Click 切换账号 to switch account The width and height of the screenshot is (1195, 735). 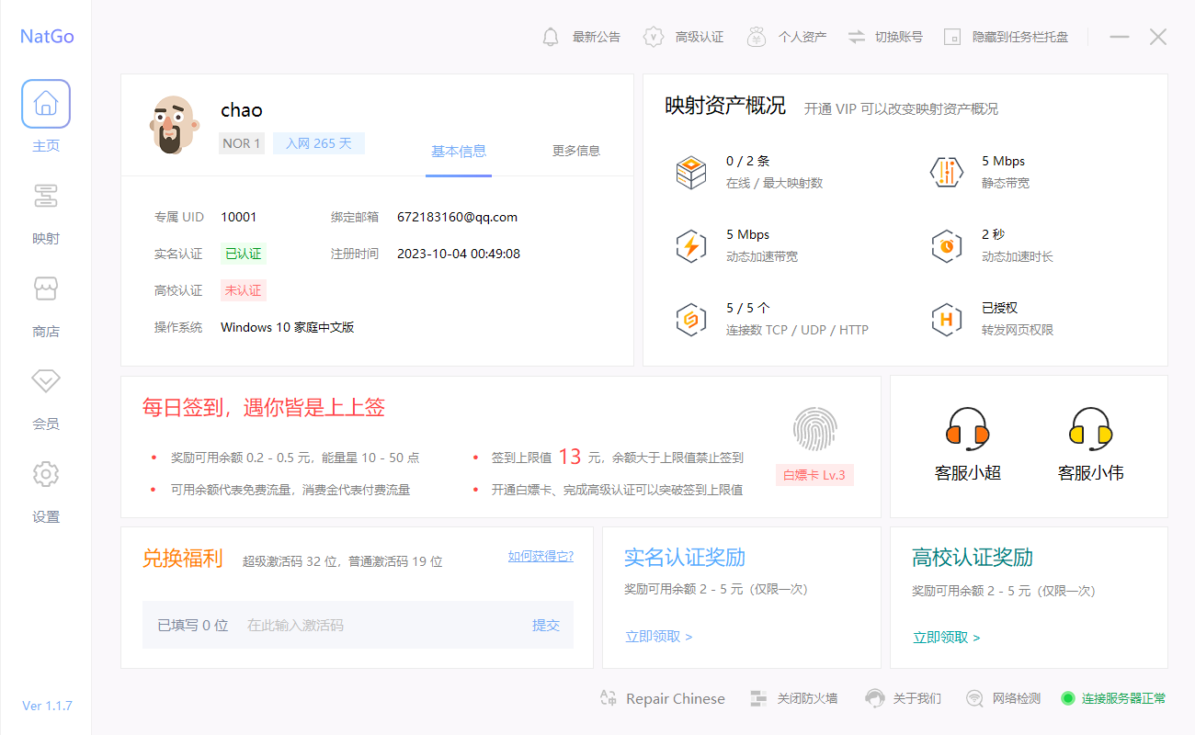pyautogui.click(x=884, y=37)
